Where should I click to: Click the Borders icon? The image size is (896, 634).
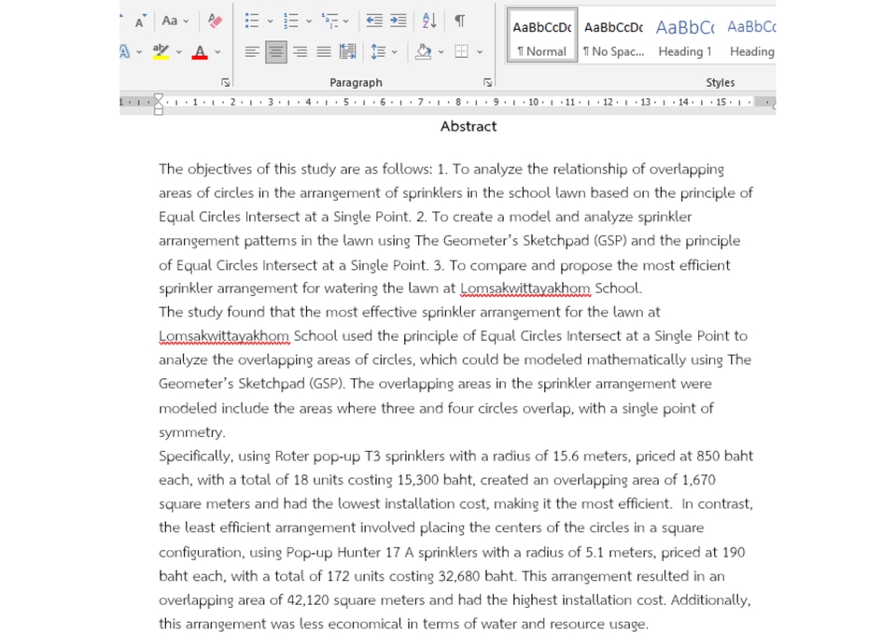coord(461,52)
